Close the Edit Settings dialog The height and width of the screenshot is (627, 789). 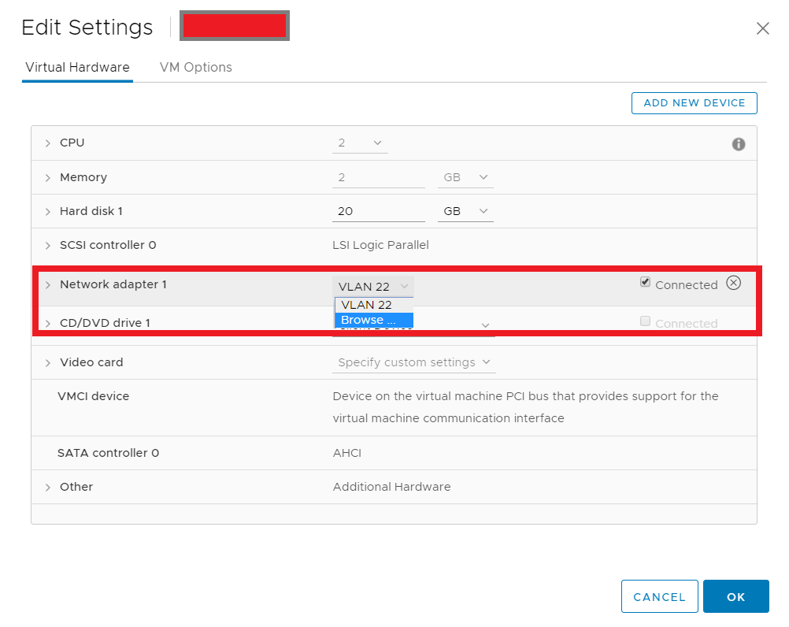tap(762, 29)
